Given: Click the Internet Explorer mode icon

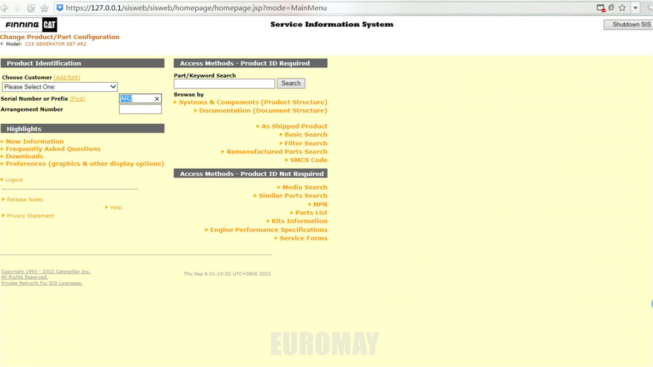Looking at the screenshot, I should point(611,8).
